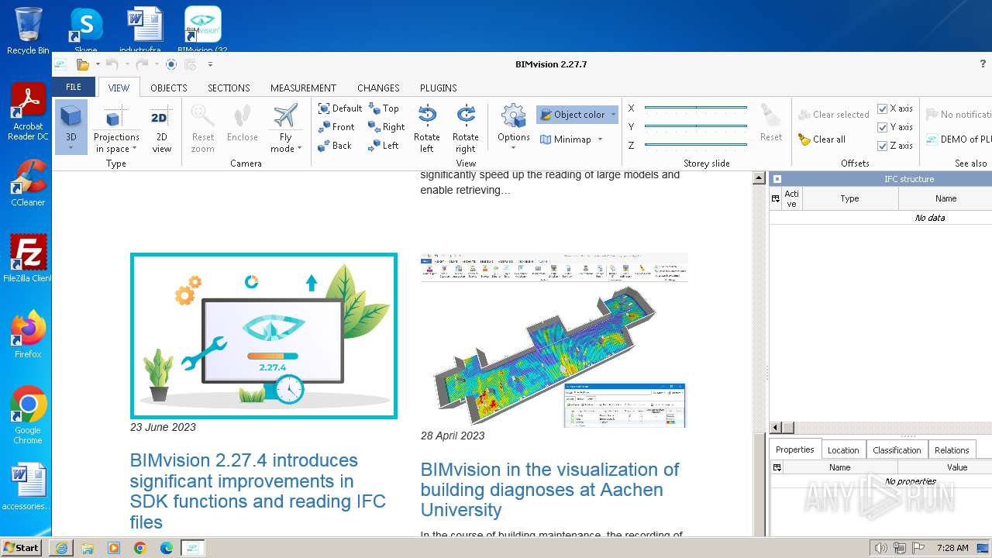This screenshot has width=992, height=558.
Task: Set camera to Front view
Action: tap(336, 127)
